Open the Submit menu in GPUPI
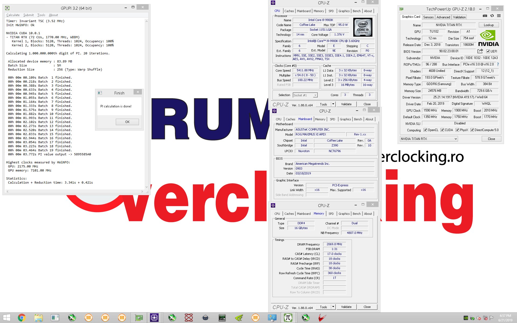 [x=29, y=15]
